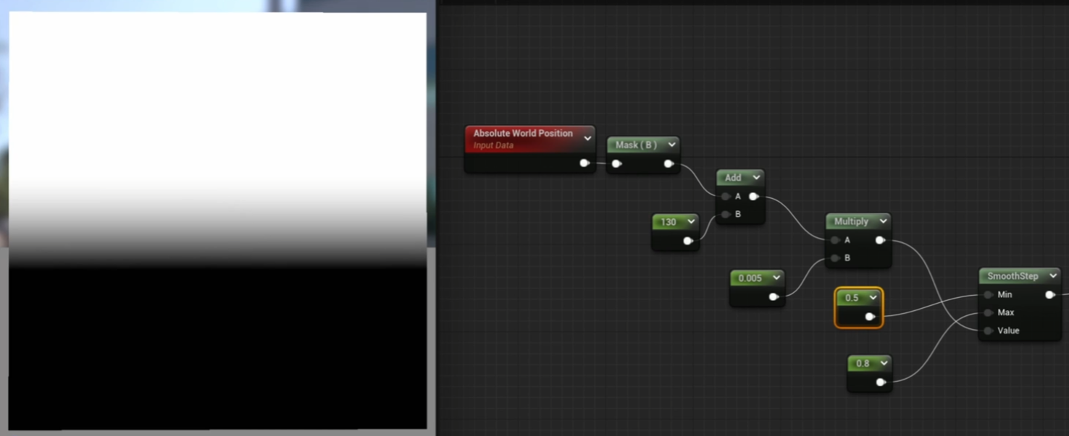Image resolution: width=1069 pixels, height=436 pixels.
Task: Open the Add node dropdown arrow
Action: (756, 177)
